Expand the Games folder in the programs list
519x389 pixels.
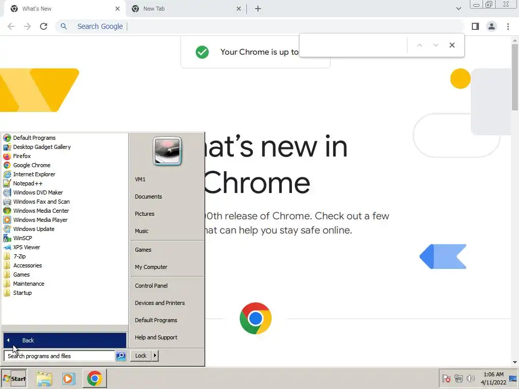click(21, 275)
